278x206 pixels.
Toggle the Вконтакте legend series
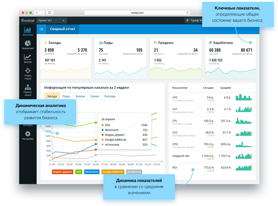point(92,172)
